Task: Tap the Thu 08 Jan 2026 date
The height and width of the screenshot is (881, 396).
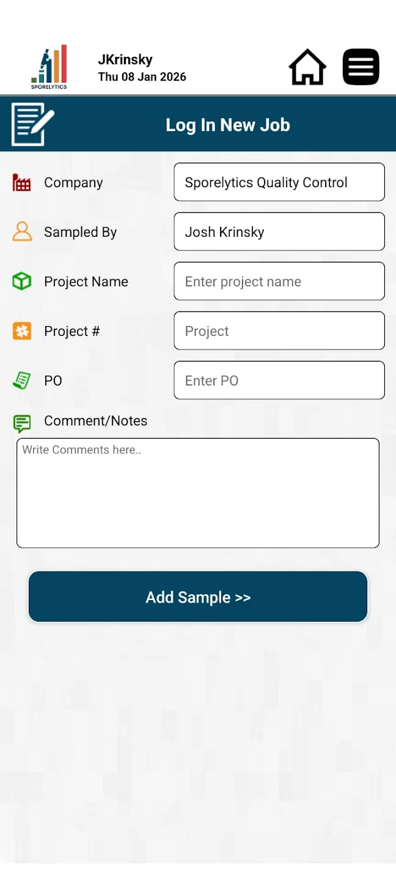Action: (x=142, y=77)
